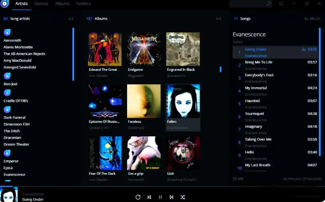
Task: Click the search magnifier icon
Action: point(269,4)
